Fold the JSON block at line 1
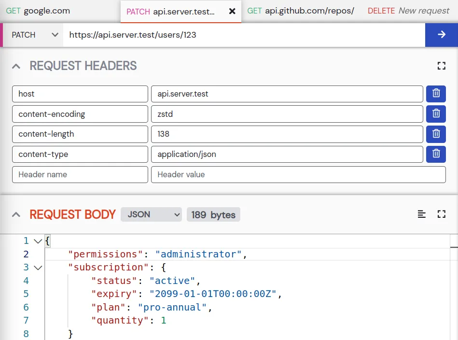The image size is (458, 340). (38, 241)
